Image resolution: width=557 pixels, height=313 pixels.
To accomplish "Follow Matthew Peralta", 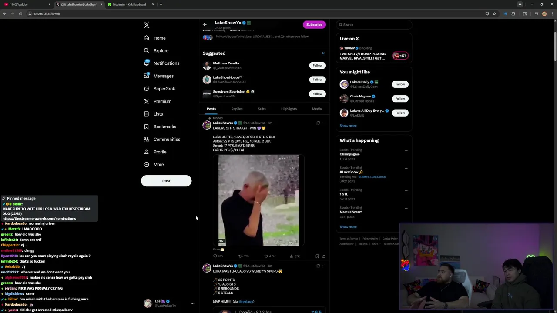I will click(317, 65).
